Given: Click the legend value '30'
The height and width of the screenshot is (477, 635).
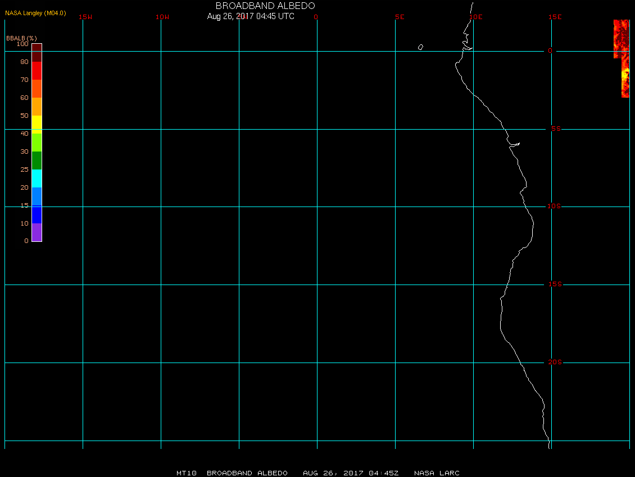Looking at the screenshot, I should point(25,152).
